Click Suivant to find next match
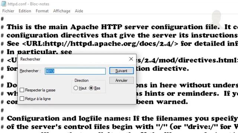The image size is (238, 133). (122, 71)
